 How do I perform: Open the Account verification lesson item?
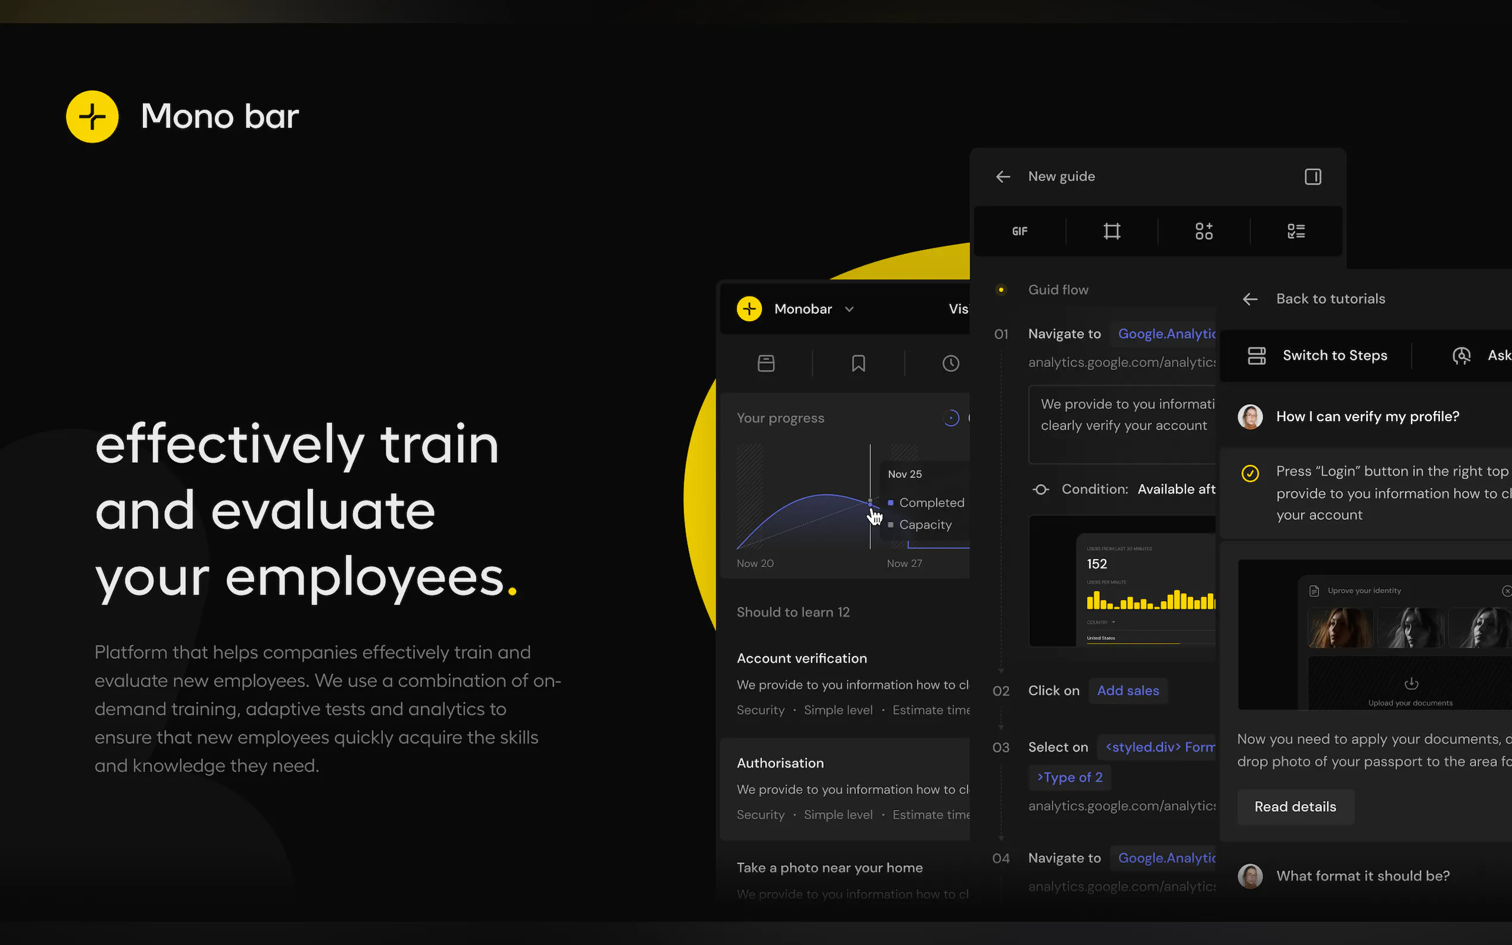801,658
